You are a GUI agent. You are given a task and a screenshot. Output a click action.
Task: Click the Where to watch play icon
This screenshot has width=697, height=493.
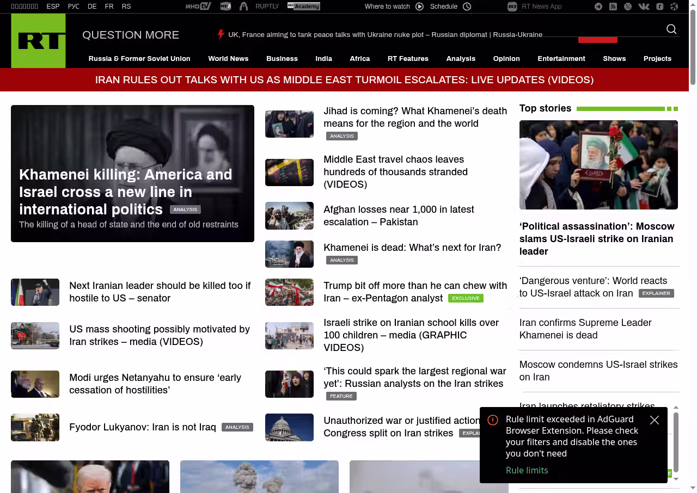419,7
